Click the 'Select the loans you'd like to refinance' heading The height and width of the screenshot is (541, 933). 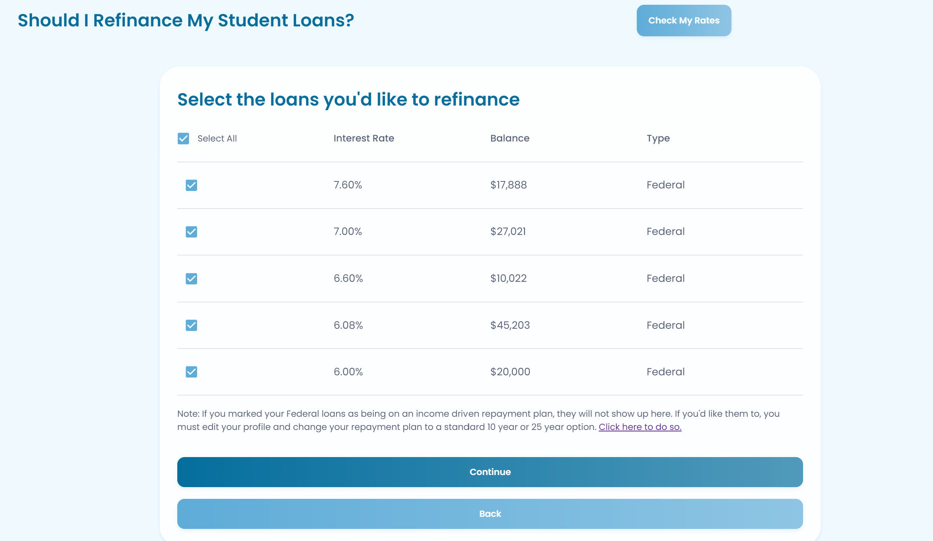pyautogui.click(x=348, y=99)
